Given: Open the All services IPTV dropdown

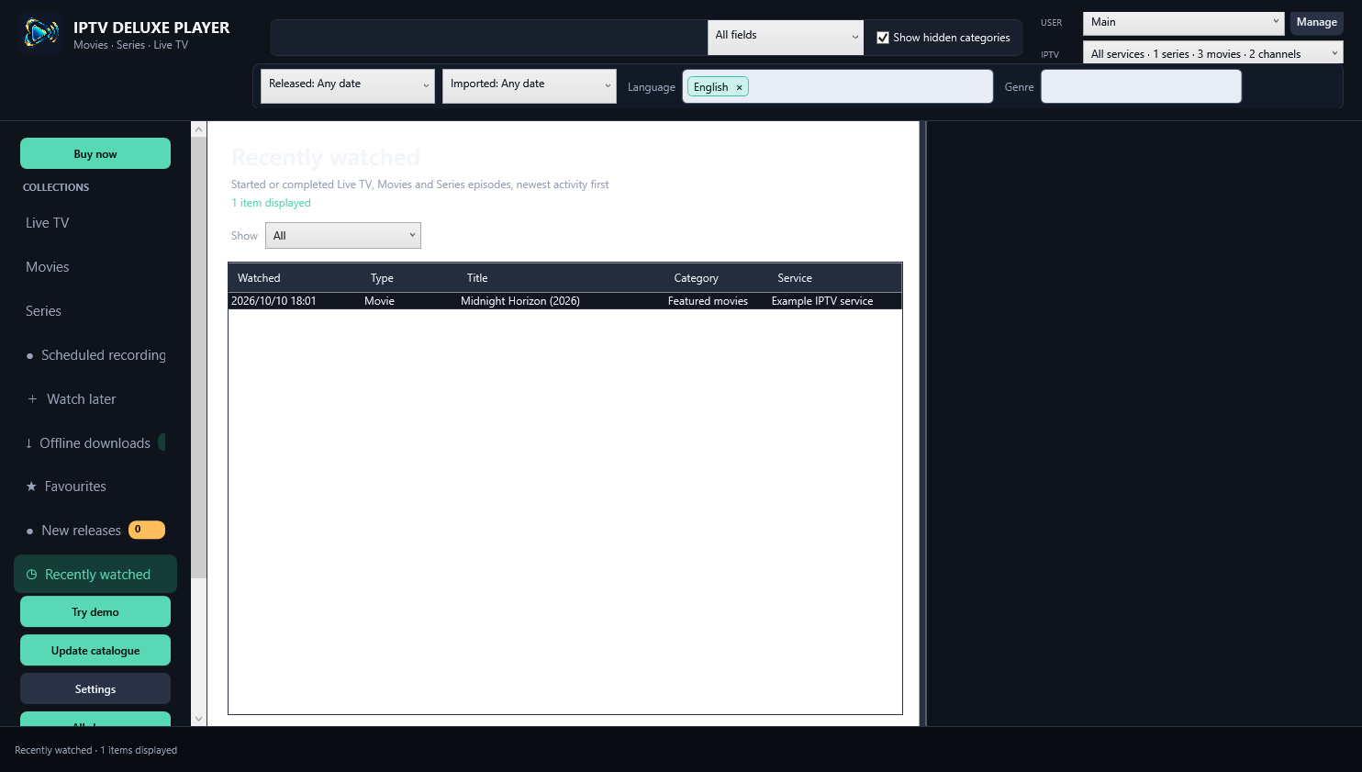Looking at the screenshot, I should (1213, 53).
